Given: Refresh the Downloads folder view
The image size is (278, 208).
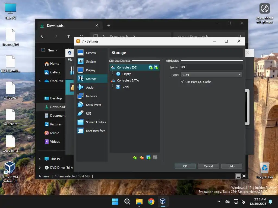Looking at the screenshot, I should pos(82,36).
